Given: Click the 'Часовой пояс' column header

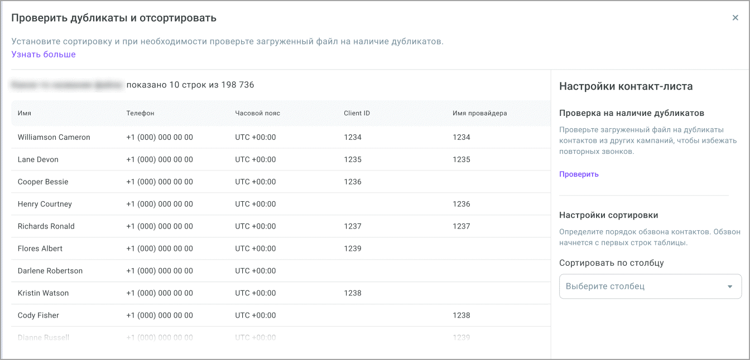Looking at the screenshot, I should 257,113.
